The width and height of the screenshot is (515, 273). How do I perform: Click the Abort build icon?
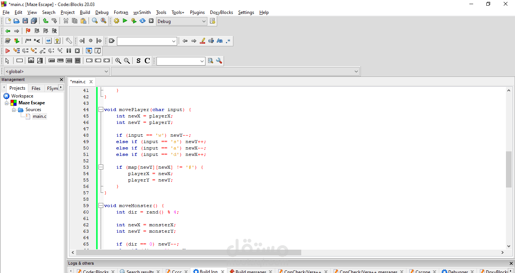[x=151, y=21]
